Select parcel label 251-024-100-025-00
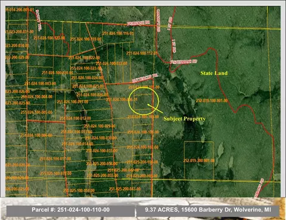The height and width of the screenshot is (220, 286). (x=88, y=86)
